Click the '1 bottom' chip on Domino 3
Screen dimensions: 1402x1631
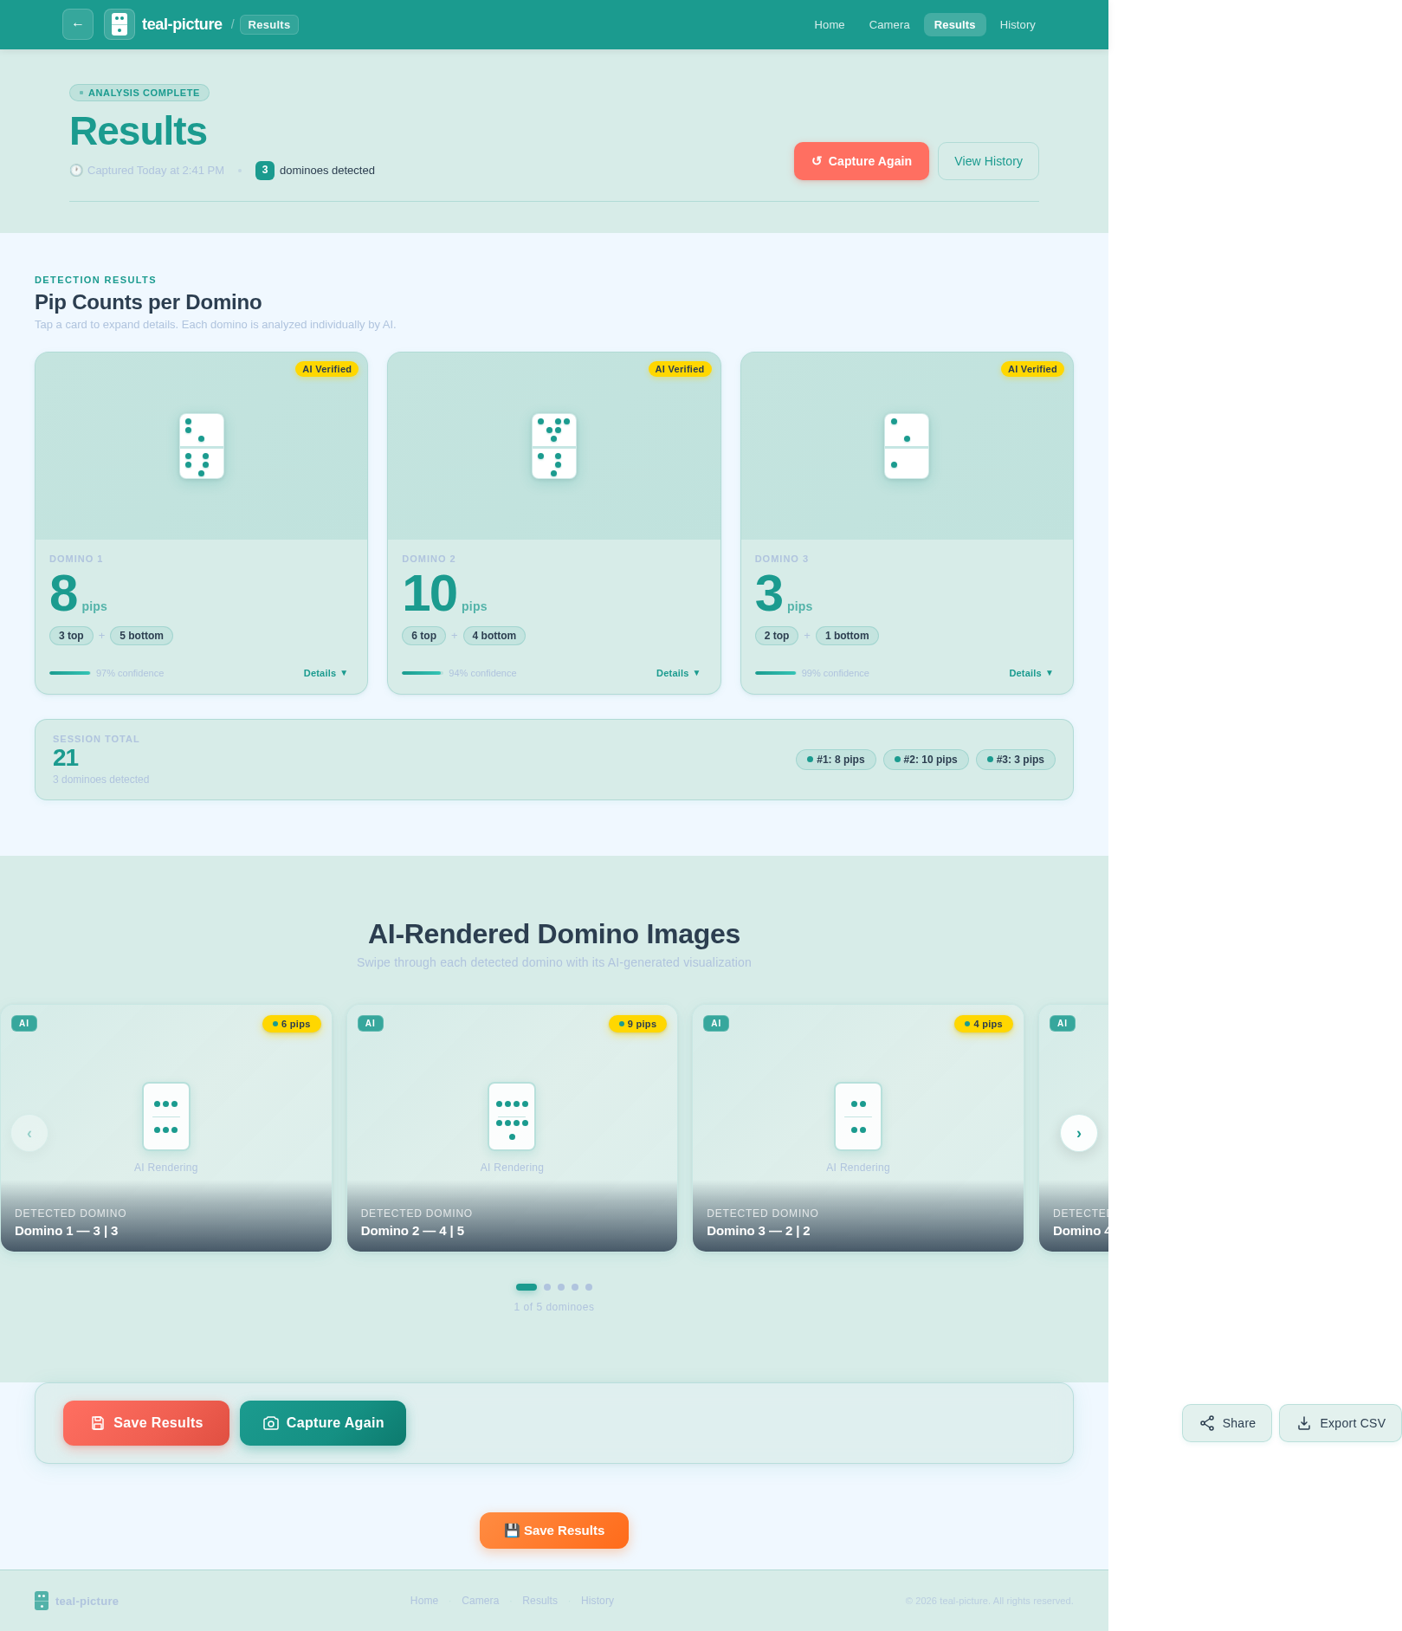tap(847, 636)
